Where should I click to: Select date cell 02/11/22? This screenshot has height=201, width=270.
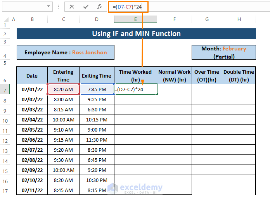(x=32, y=190)
